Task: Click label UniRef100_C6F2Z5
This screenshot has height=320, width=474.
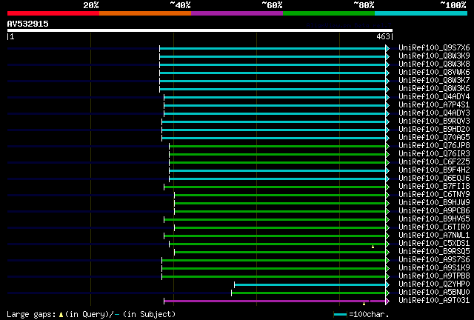Action: (434, 162)
